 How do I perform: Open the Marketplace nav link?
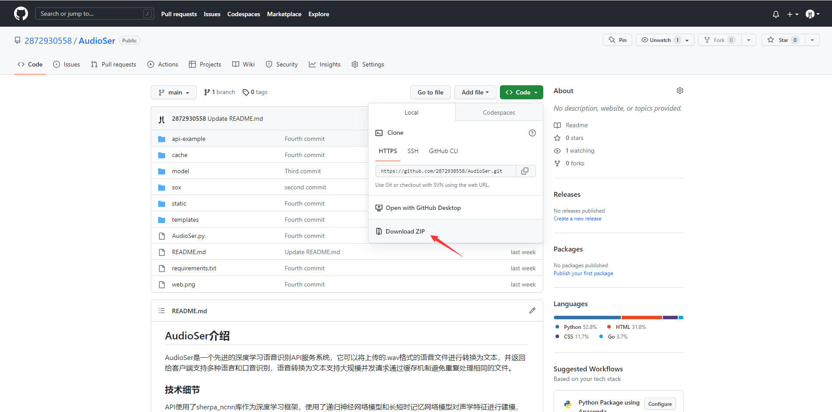tap(284, 14)
